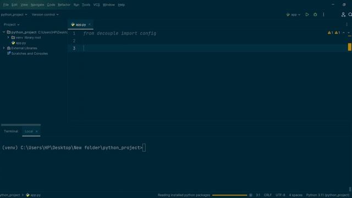
Task: Click 'Reading installed python packages' status text
Action: tap(184, 195)
